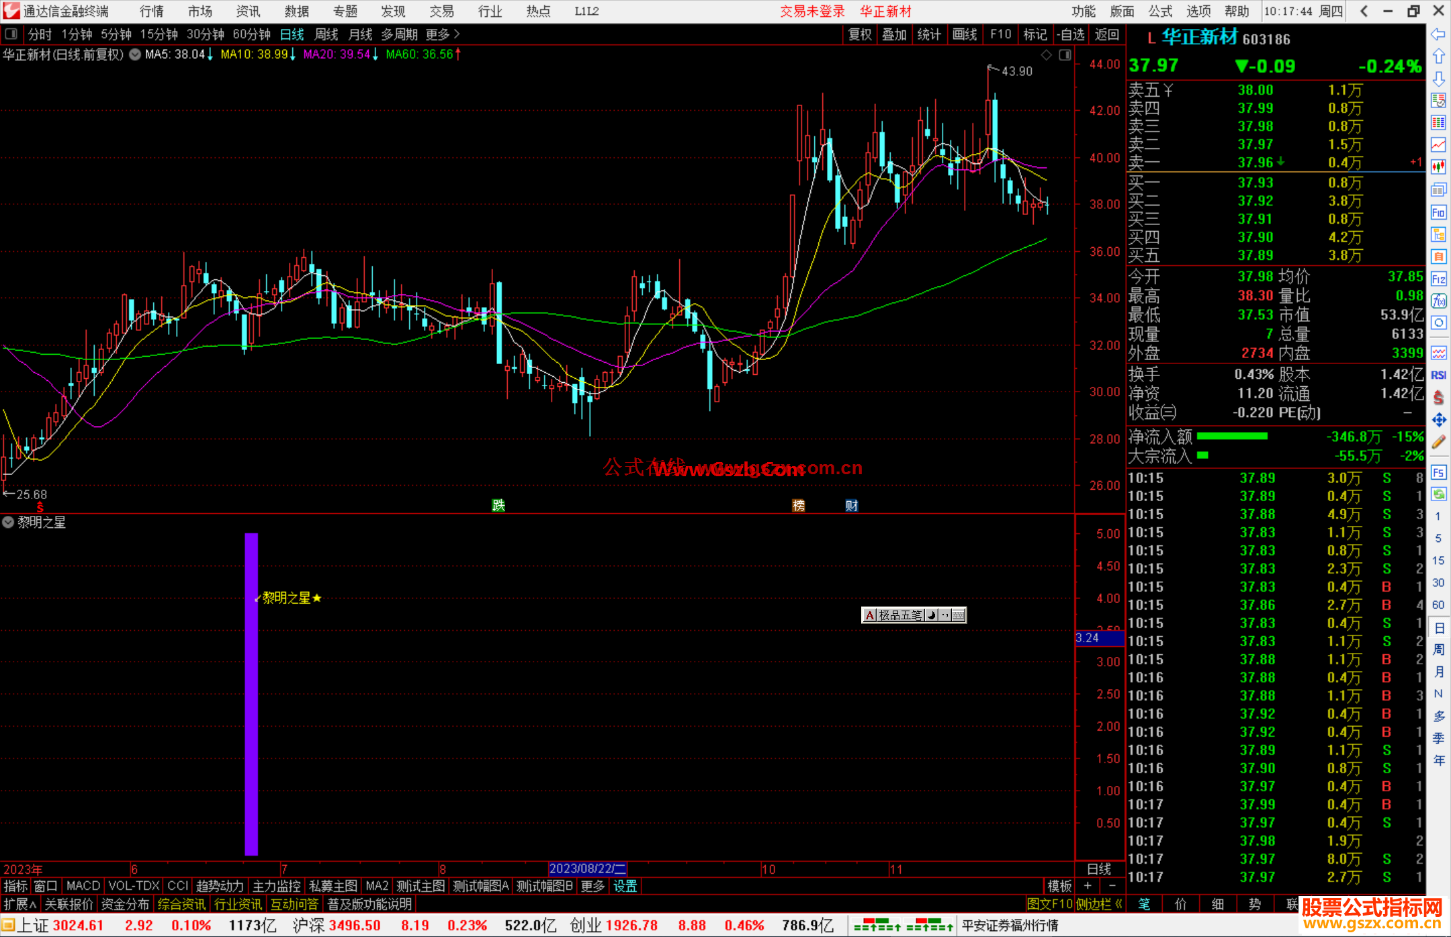Click the F10 icon in right sidebar
This screenshot has width=1451, height=937.
1438,212
